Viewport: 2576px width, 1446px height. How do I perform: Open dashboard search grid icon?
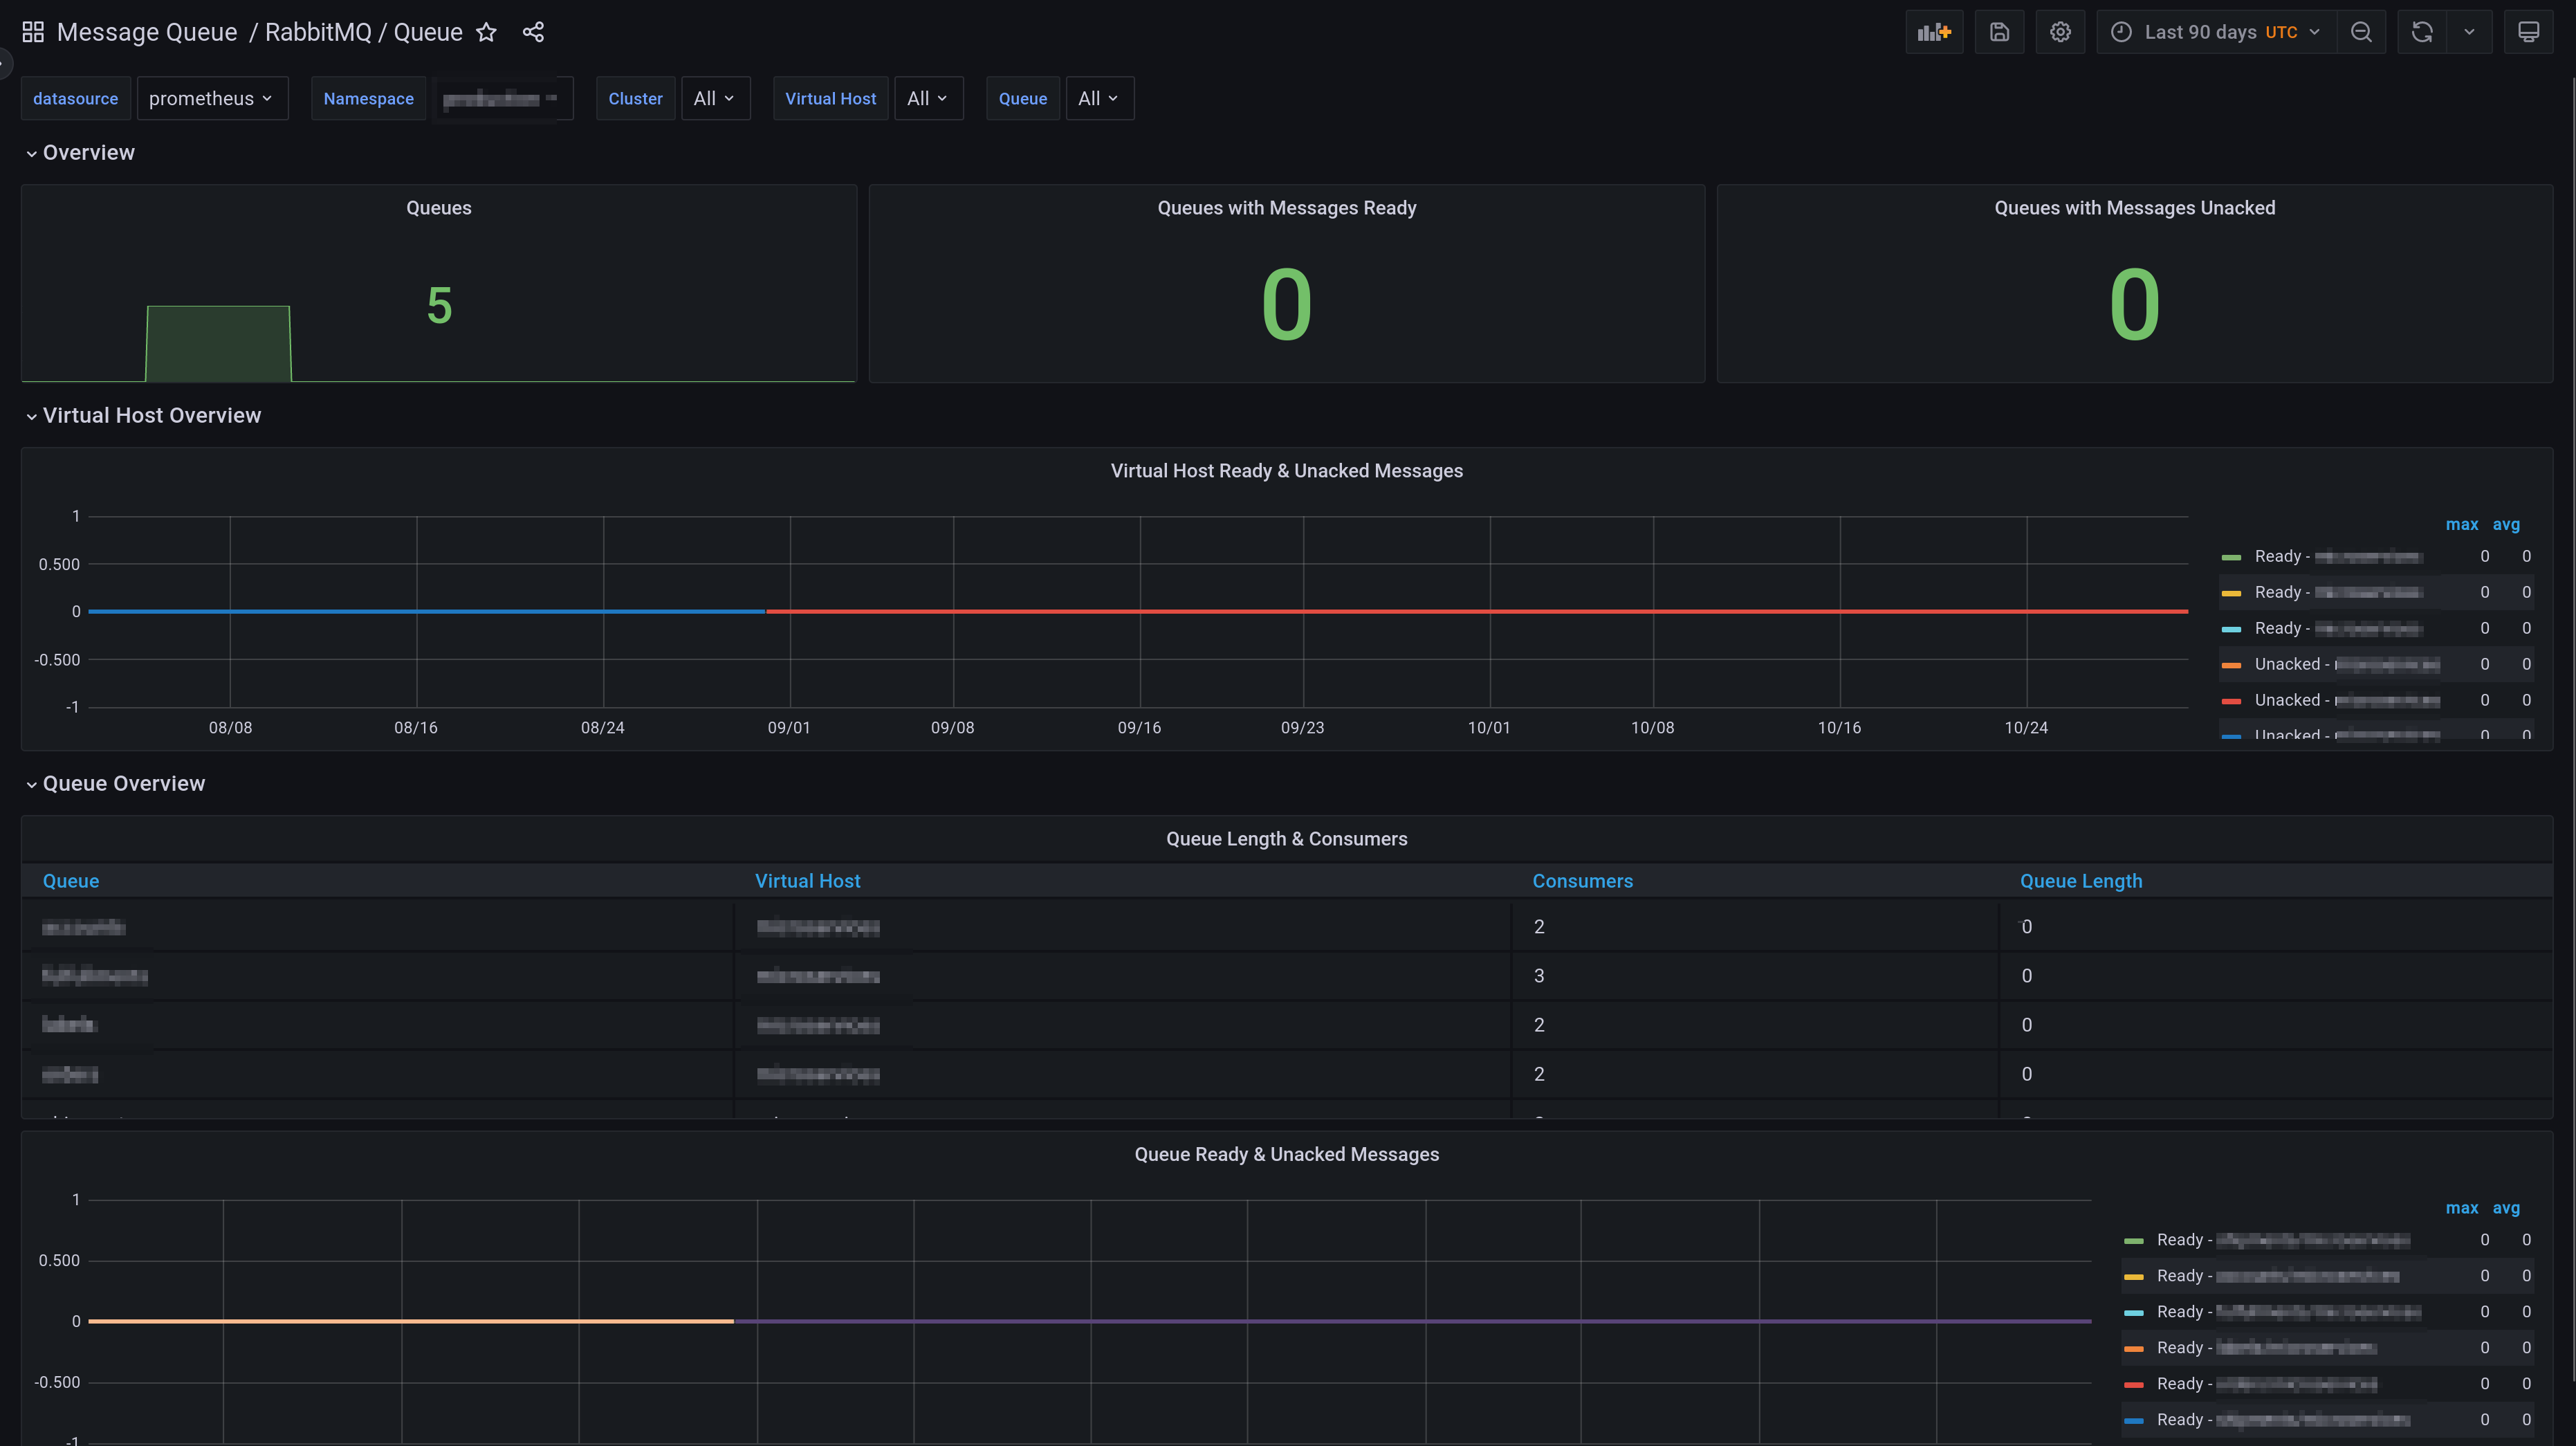[33, 32]
